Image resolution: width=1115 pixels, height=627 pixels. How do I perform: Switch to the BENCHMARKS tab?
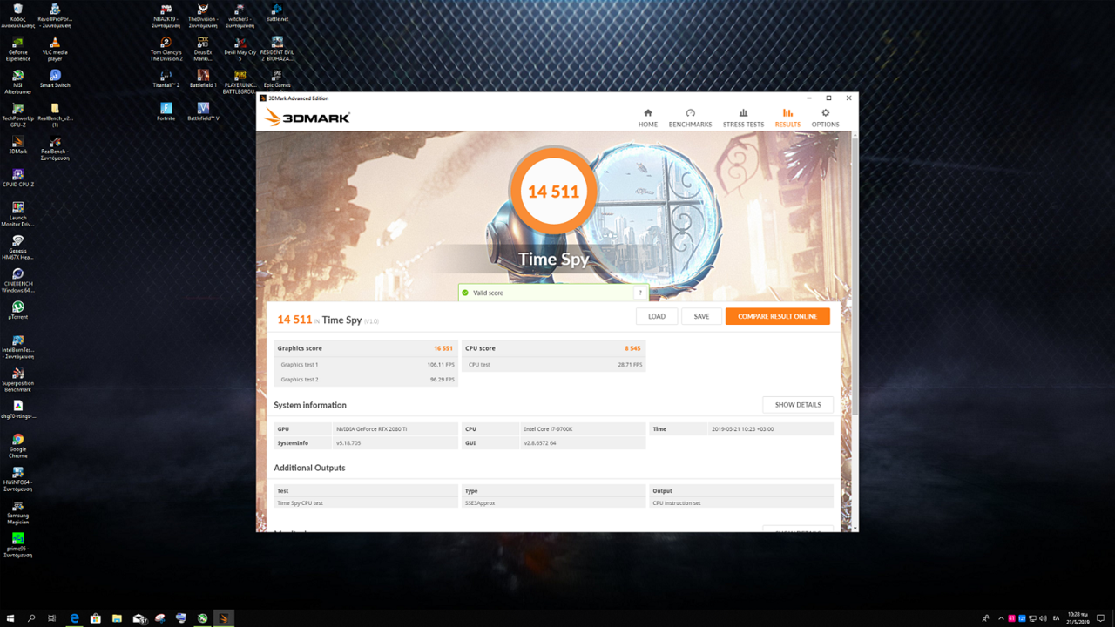click(690, 118)
